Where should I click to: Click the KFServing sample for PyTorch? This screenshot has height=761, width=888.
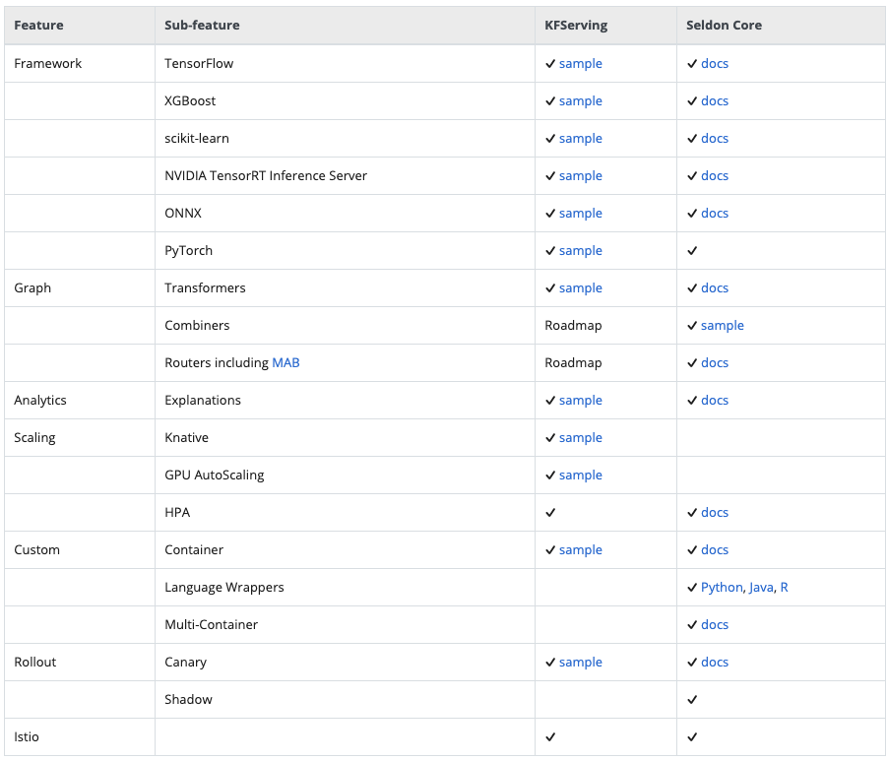click(x=581, y=250)
